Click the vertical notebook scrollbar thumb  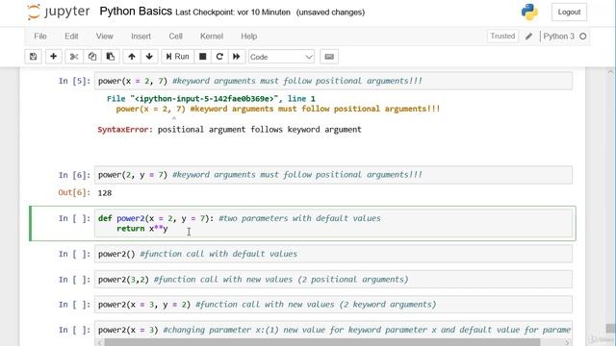pyautogui.click(x=610, y=328)
